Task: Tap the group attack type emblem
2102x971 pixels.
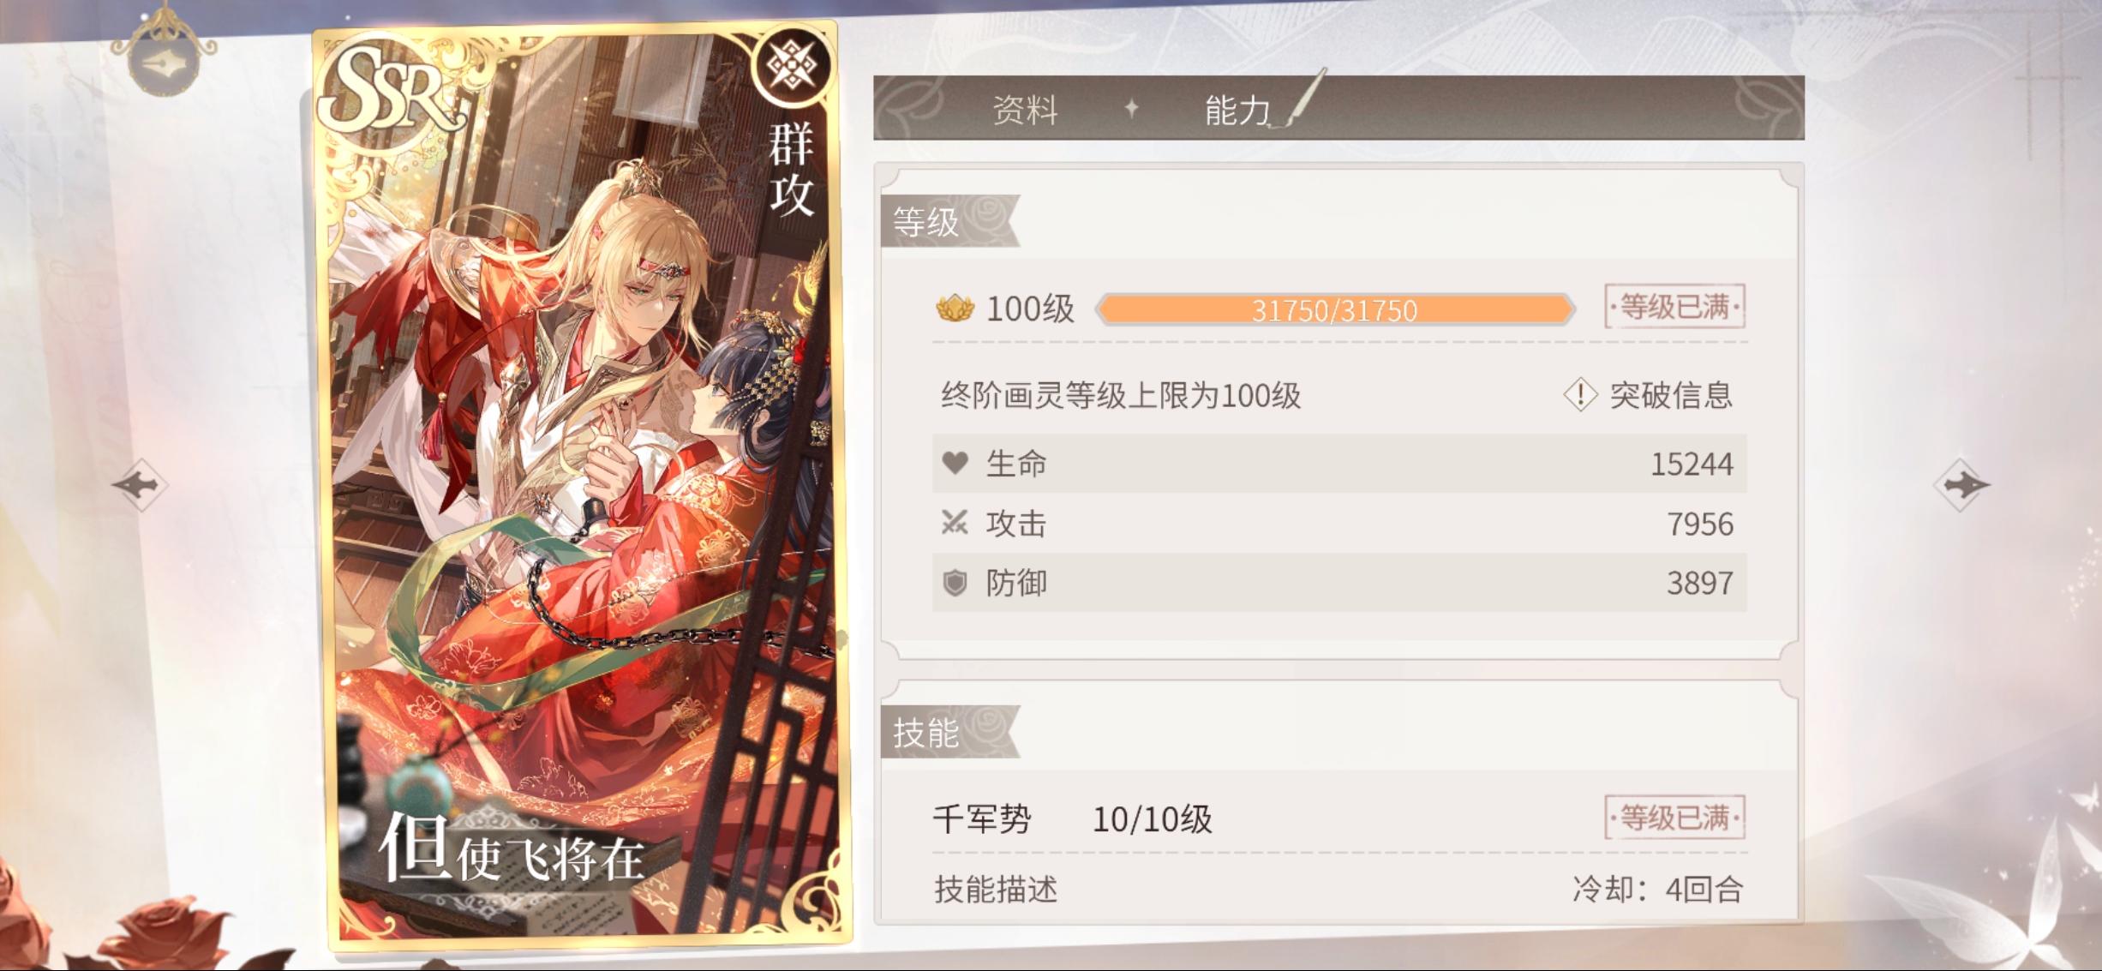Action: (x=792, y=65)
